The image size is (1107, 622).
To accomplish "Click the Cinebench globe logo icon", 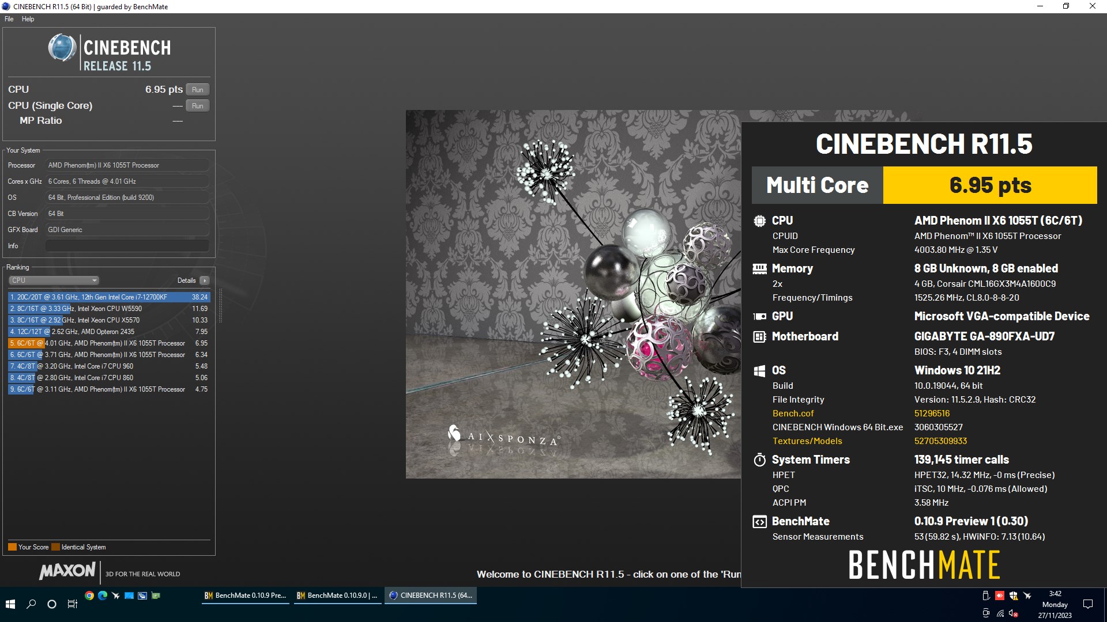I will pyautogui.click(x=62, y=48).
